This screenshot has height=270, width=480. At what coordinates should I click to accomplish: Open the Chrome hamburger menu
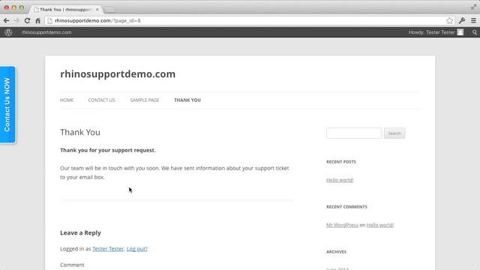pyautogui.click(x=473, y=20)
